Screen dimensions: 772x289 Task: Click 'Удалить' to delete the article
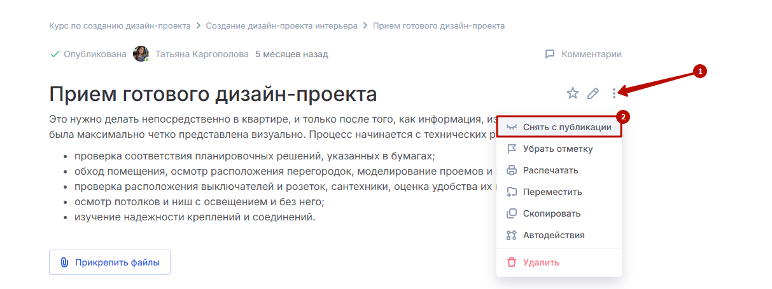point(540,262)
